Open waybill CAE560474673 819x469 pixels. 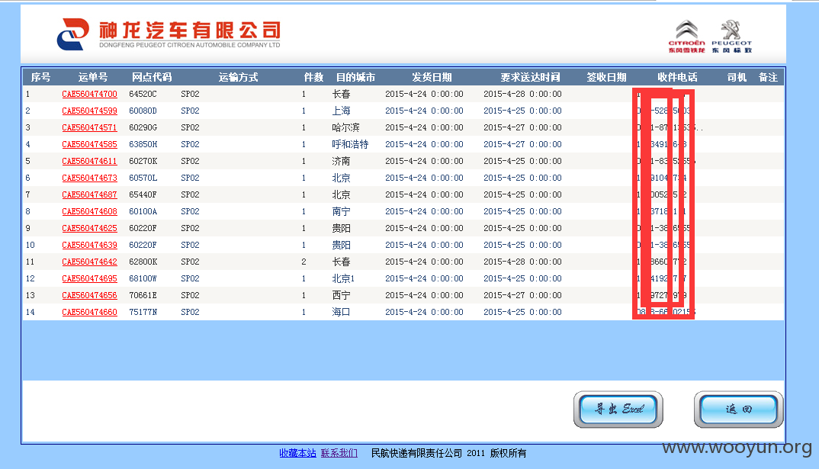[x=89, y=178]
